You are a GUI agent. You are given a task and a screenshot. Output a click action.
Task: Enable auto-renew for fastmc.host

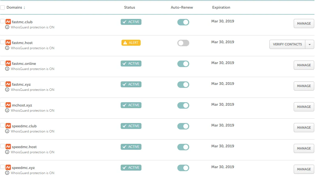point(183,43)
